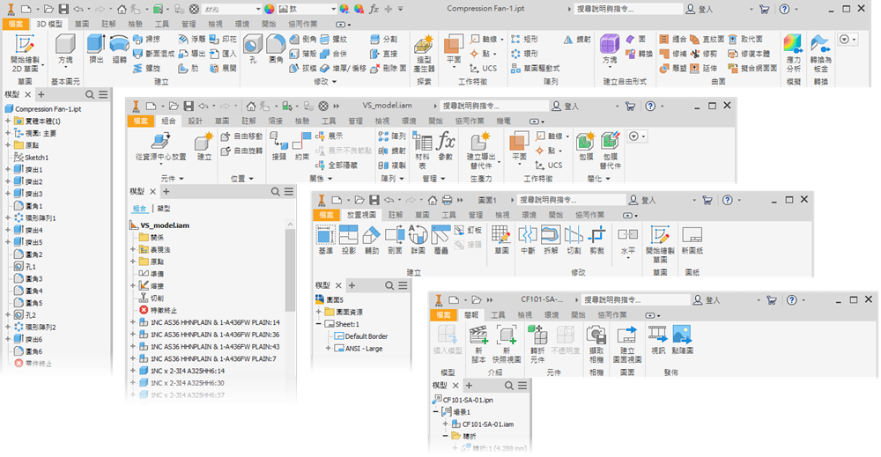Start 2D sketch in Compression Fan window
Viewport: 881px width, 457px height.
tap(25, 54)
